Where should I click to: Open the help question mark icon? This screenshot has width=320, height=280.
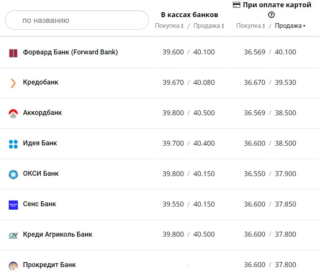pyautogui.click(x=271, y=15)
